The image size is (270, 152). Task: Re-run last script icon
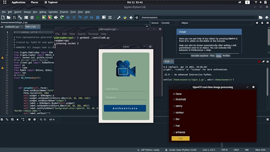62,17
